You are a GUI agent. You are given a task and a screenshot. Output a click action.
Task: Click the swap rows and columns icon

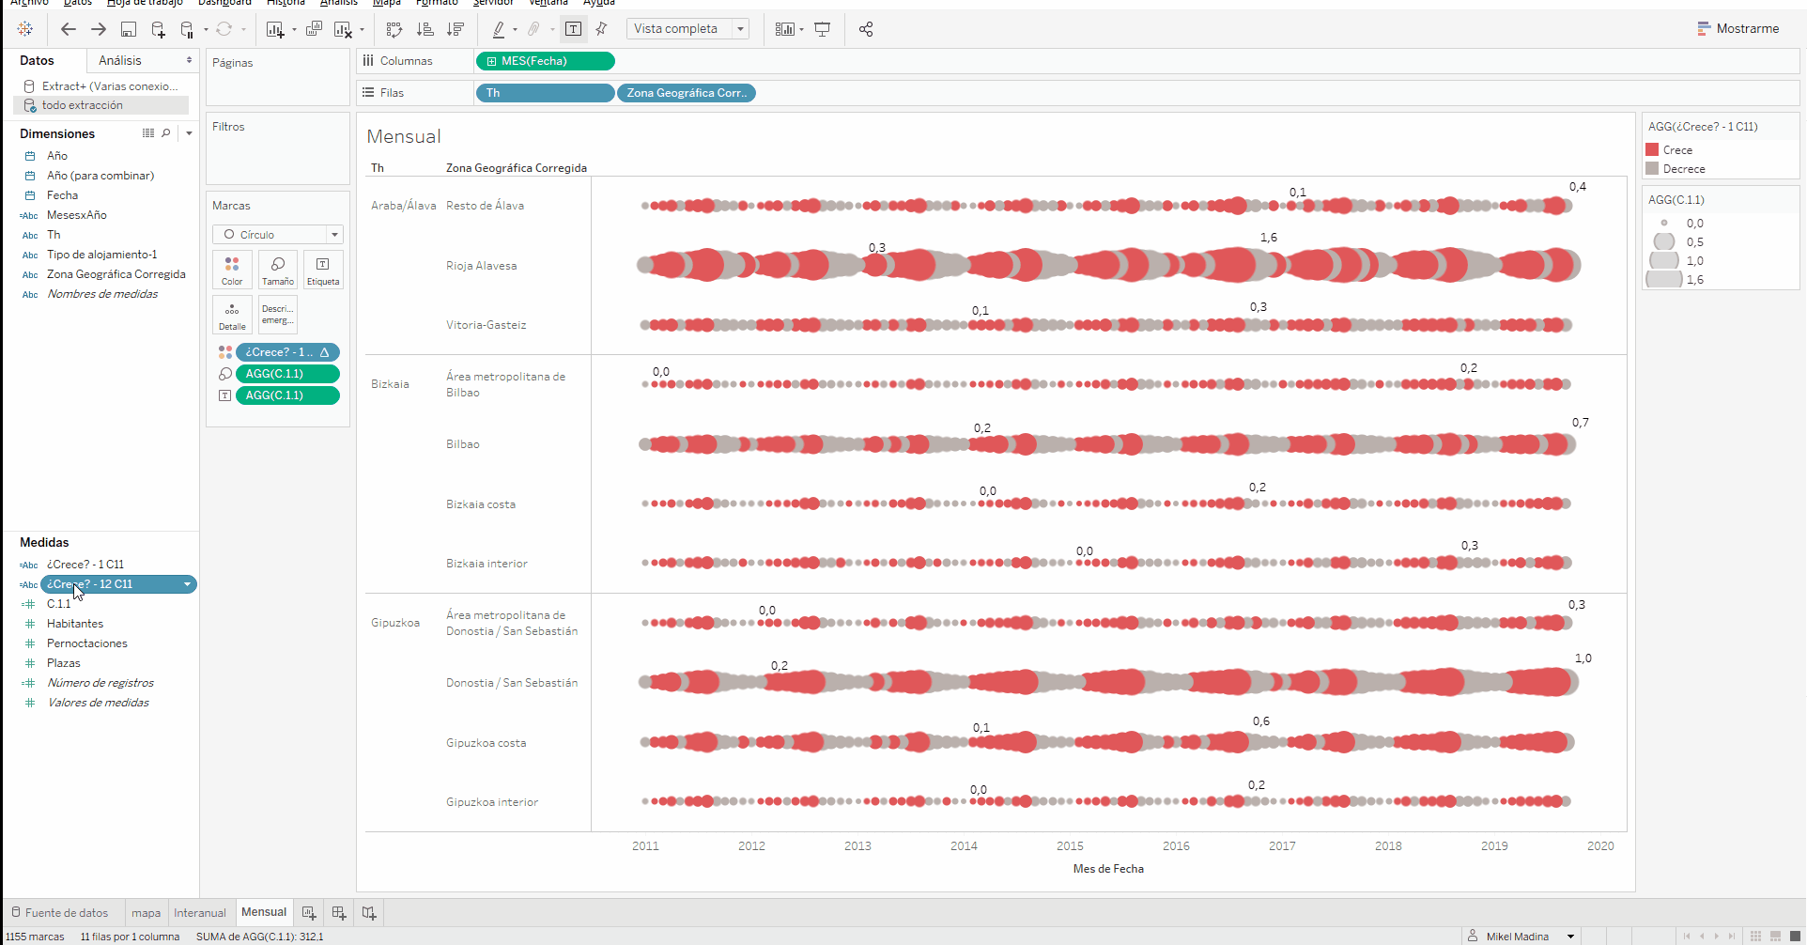(x=394, y=29)
